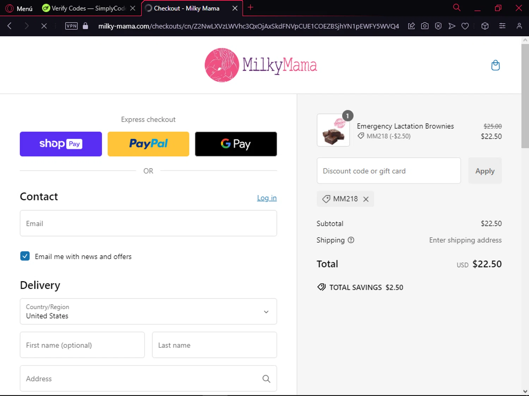The width and height of the screenshot is (529, 396).
Task: Pay with the Shop Pay button
Action: (x=61, y=144)
